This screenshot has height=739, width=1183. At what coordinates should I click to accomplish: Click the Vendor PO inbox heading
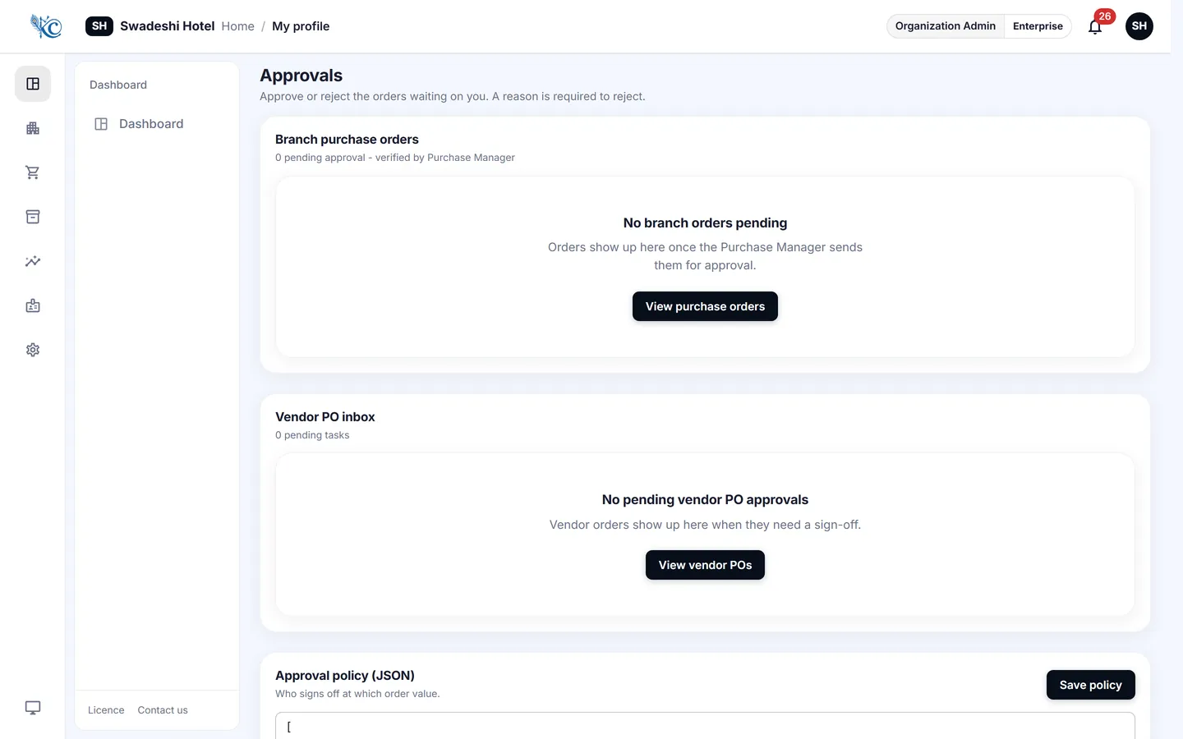click(x=325, y=417)
